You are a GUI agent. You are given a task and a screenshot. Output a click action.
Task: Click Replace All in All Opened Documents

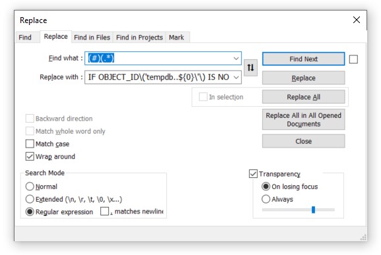click(303, 119)
